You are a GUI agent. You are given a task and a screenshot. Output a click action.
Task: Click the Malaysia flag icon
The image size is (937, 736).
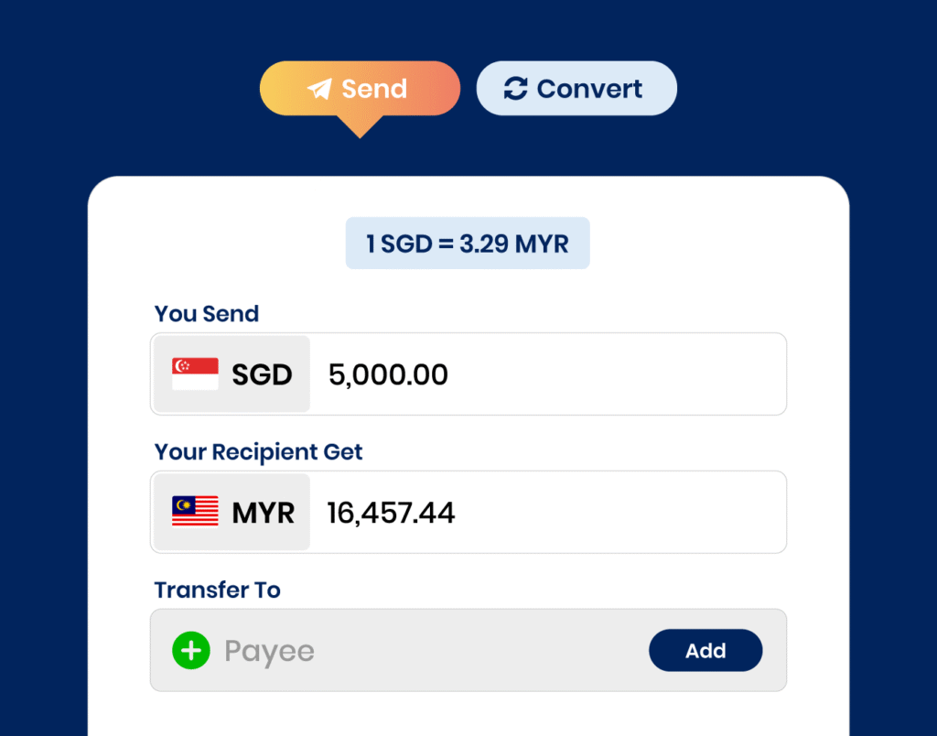(195, 512)
